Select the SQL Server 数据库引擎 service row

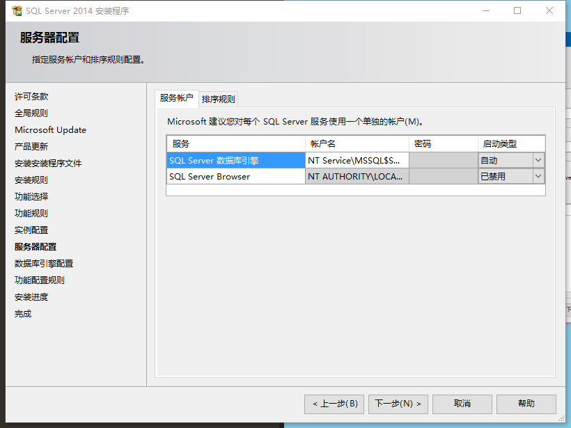(236, 161)
